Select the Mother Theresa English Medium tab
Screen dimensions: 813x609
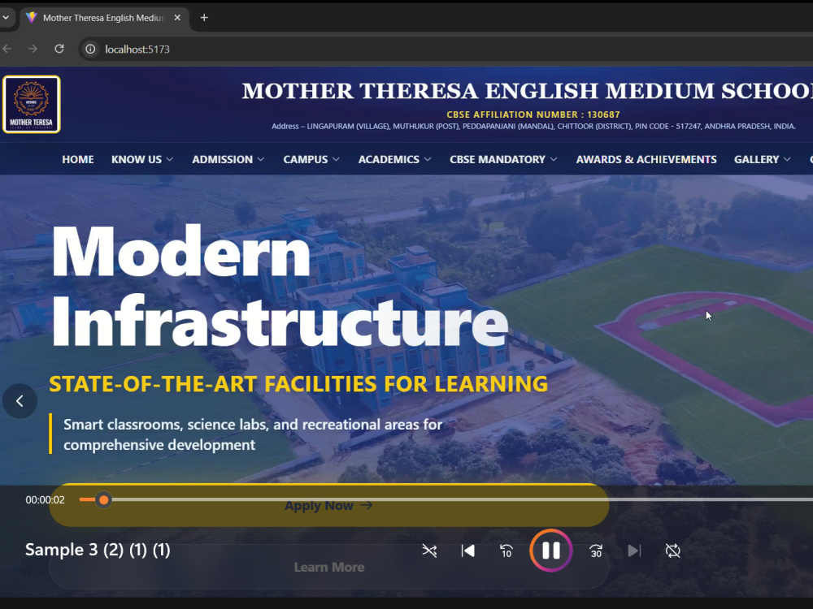click(104, 18)
